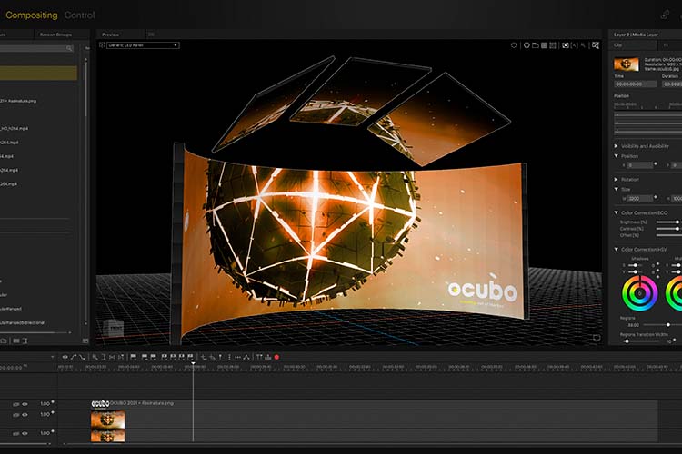Click the eye icon in the timeline toolbar
The image size is (682, 454).
click(65, 357)
